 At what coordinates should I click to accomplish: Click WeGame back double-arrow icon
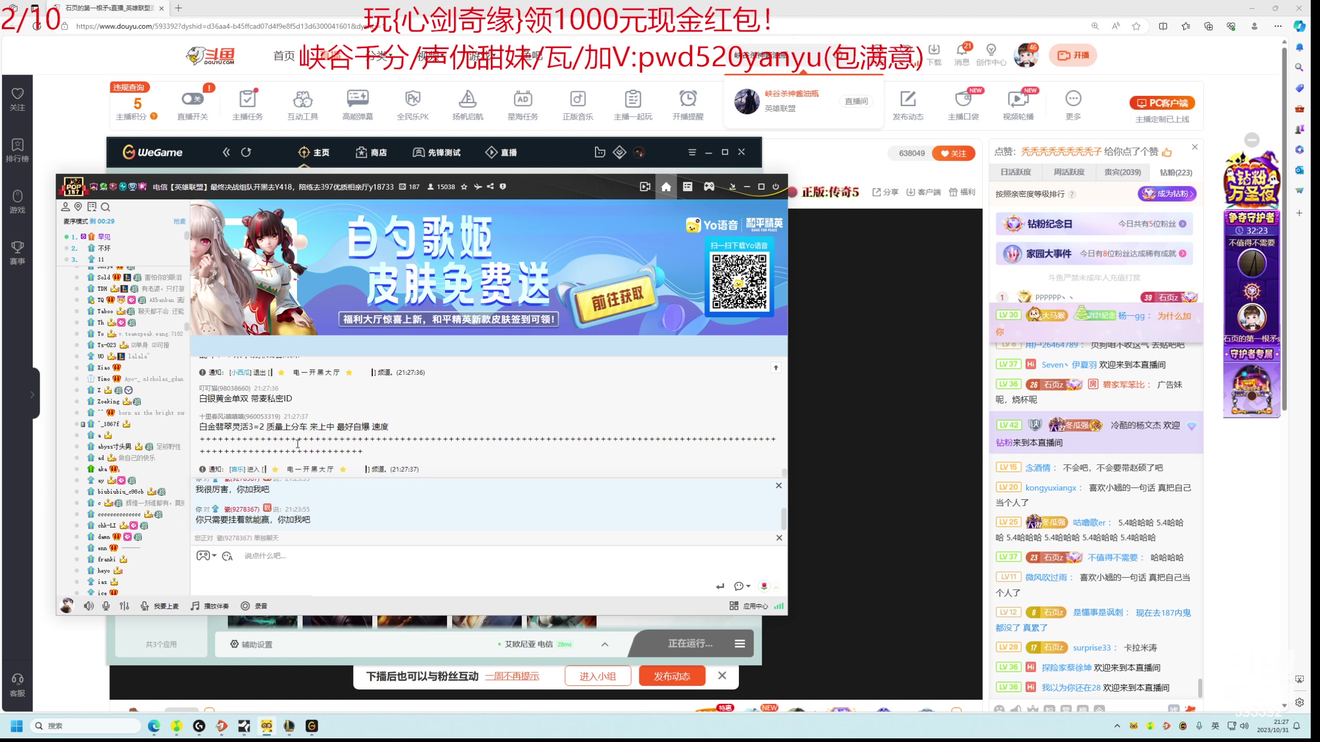(226, 152)
